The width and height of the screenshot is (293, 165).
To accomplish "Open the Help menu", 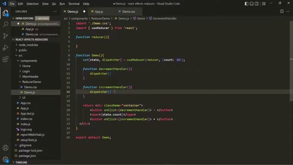I will tap(86, 4).
